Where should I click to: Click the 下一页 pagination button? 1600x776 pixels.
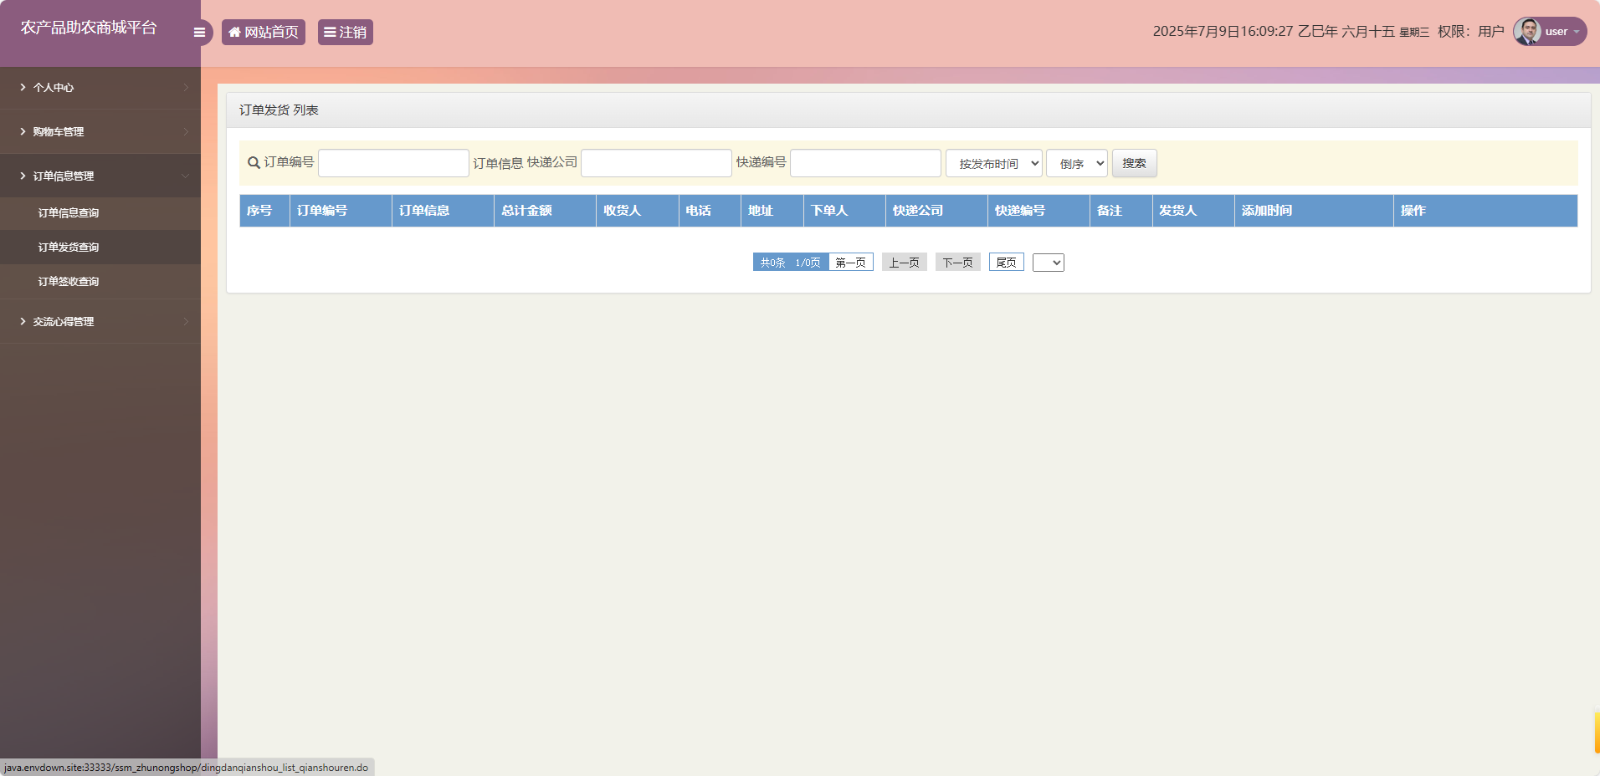(x=957, y=262)
